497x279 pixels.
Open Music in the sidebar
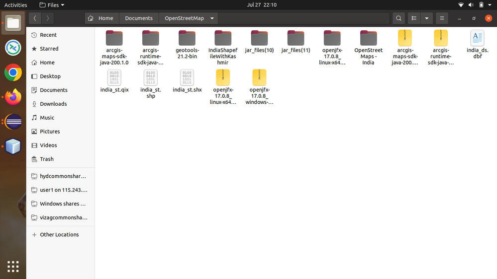pyautogui.click(x=60, y=118)
